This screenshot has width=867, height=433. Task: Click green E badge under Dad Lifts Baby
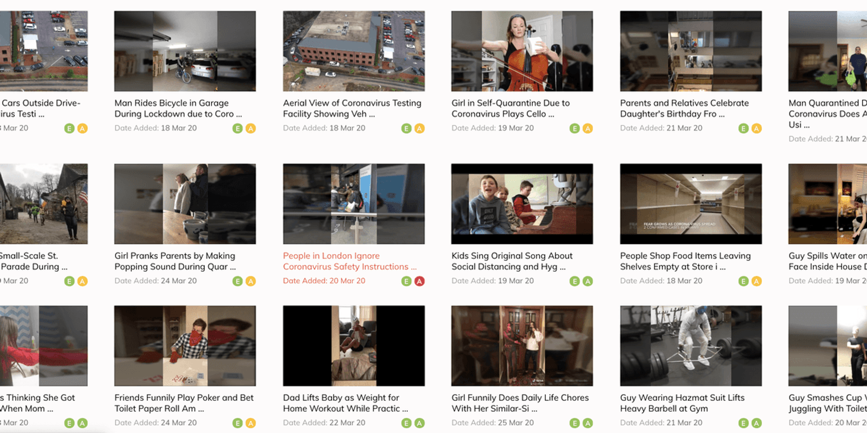pos(406,423)
